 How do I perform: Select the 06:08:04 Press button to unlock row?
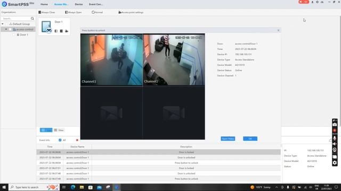(159, 163)
